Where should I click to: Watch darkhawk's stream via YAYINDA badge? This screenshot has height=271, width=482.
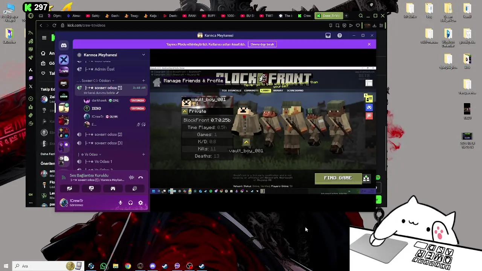pos(137,100)
